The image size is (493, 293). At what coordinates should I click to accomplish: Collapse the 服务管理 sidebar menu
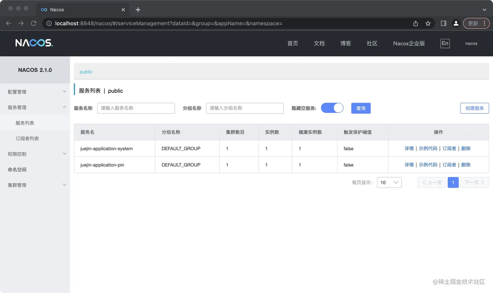35,107
